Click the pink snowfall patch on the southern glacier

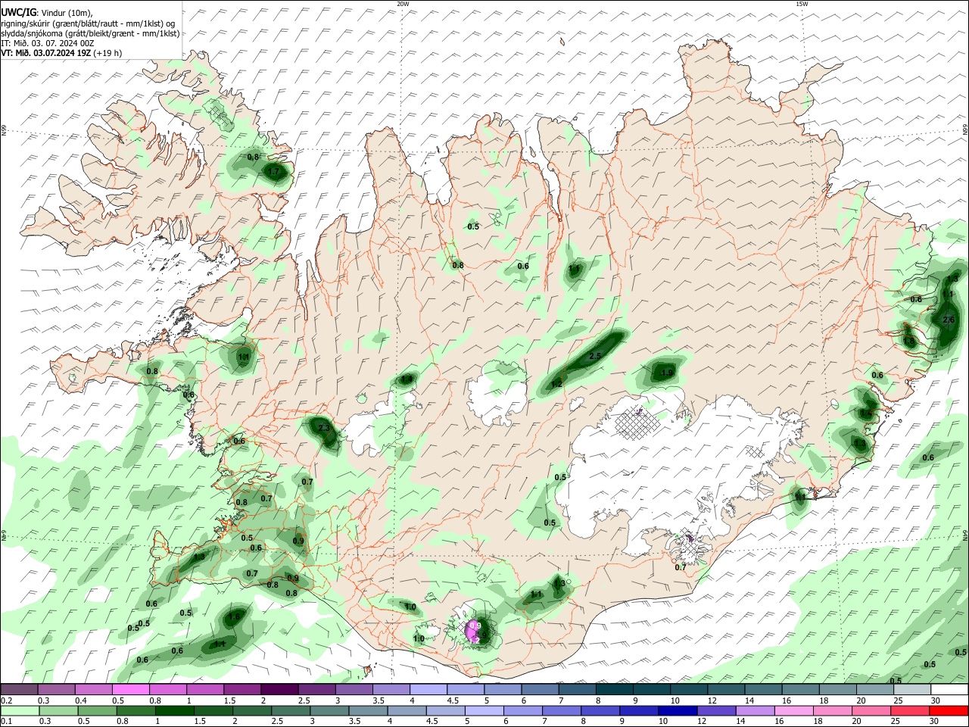(x=474, y=632)
